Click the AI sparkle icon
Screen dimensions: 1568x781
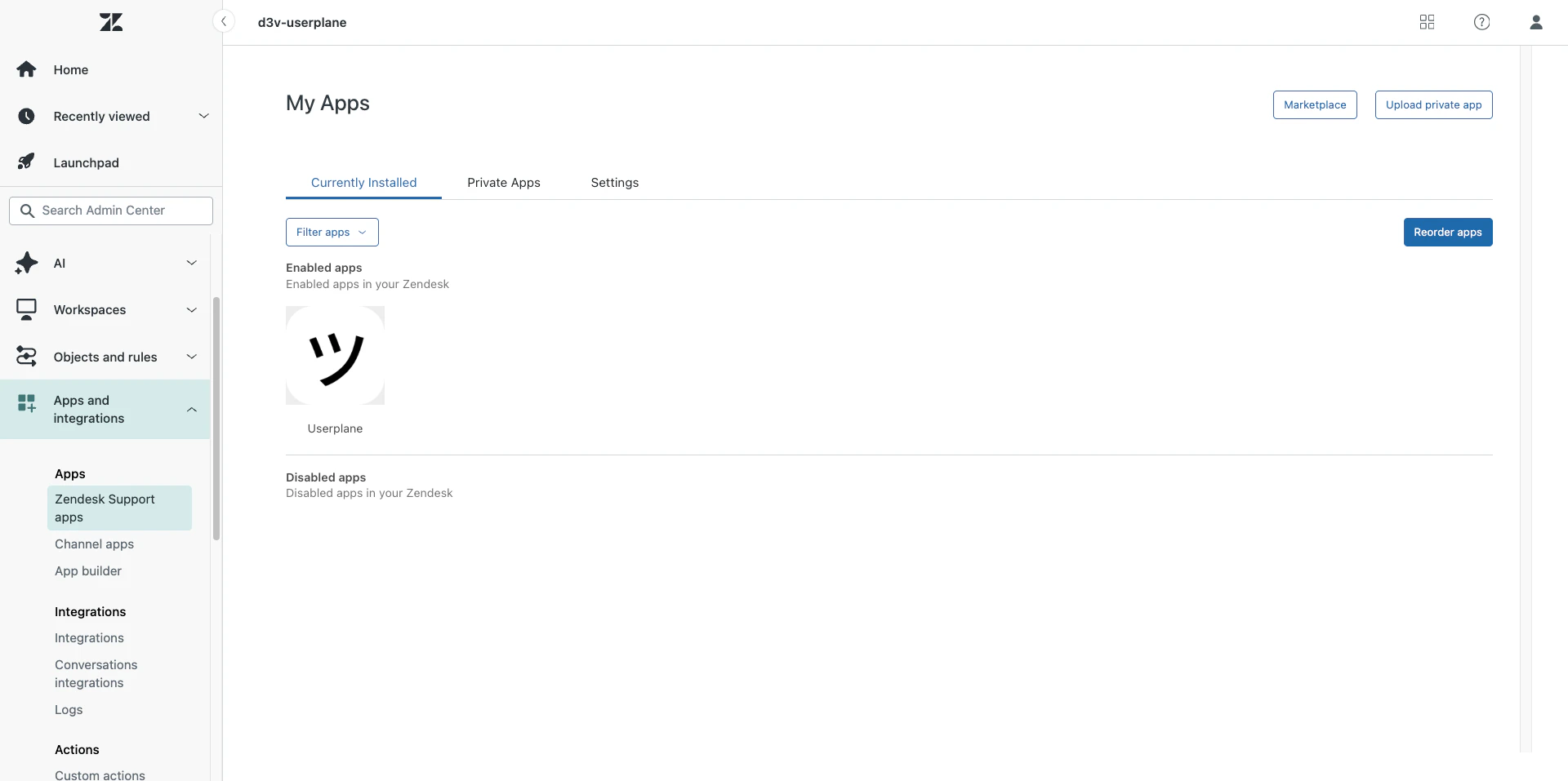tap(26, 263)
